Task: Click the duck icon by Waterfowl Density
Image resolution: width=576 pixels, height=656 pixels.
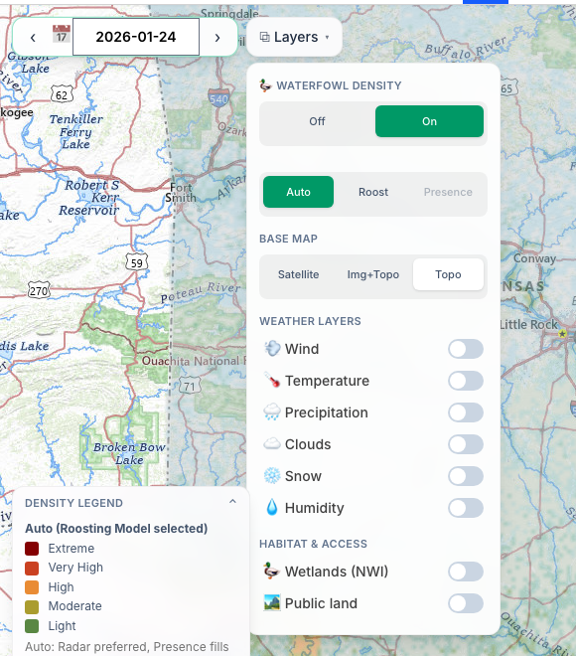Action: coord(265,85)
